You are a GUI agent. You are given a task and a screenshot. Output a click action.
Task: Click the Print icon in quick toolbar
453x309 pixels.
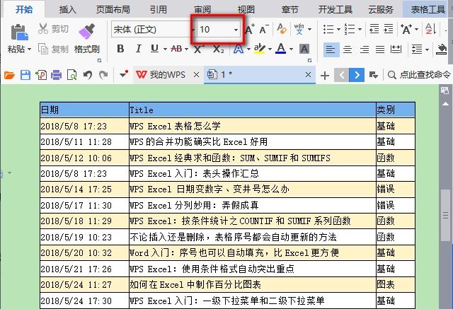coord(56,75)
